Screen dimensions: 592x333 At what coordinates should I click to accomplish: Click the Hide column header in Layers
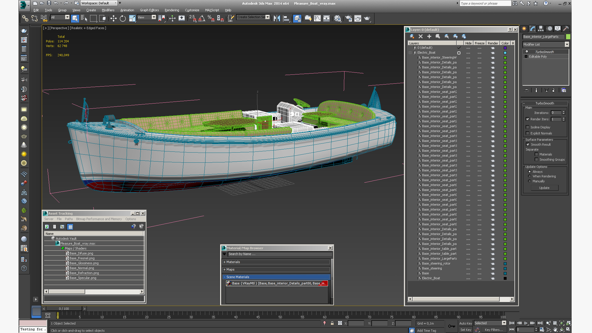click(x=468, y=43)
